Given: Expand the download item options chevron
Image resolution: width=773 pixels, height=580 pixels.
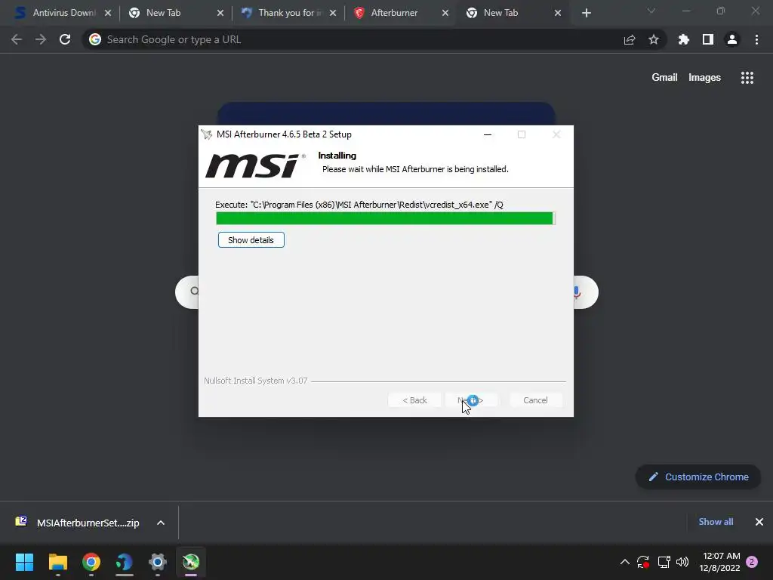Looking at the screenshot, I should click(161, 523).
